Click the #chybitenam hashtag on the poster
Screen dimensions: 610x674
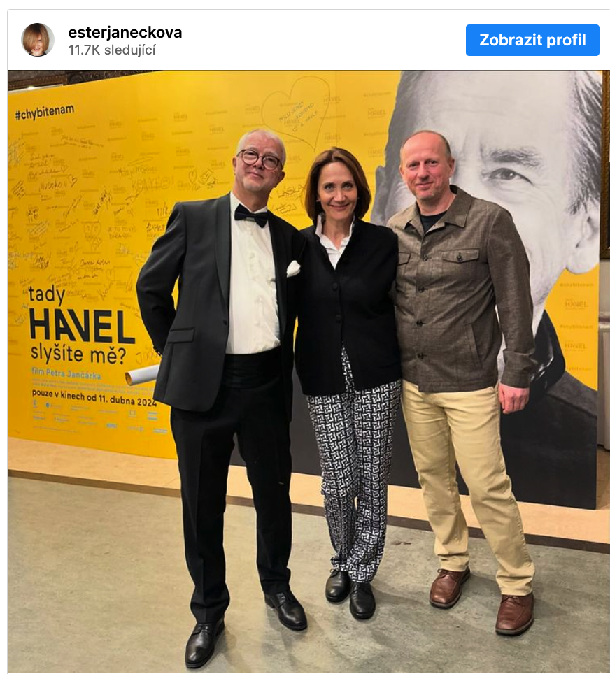pos(44,112)
